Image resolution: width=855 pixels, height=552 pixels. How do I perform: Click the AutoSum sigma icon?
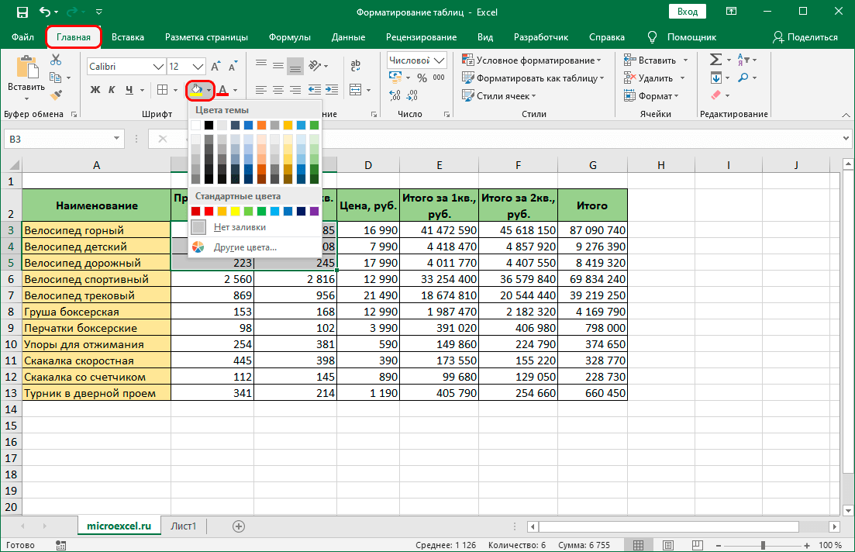[x=715, y=60]
